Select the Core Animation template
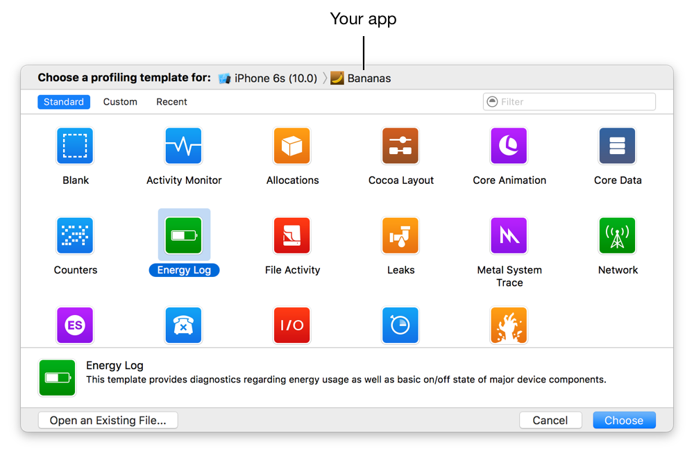The height and width of the screenshot is (456, 694). [509, 146]
